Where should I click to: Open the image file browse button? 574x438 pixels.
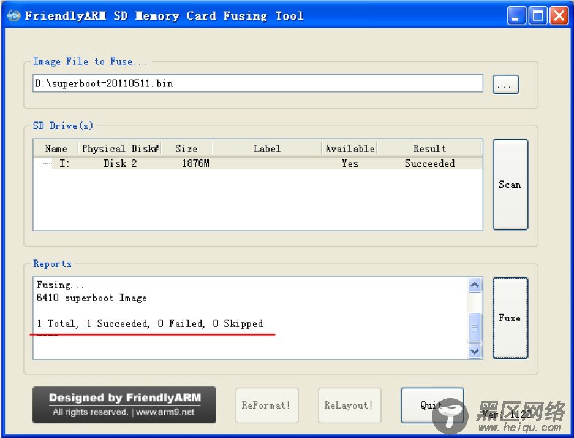pos(505,85)
